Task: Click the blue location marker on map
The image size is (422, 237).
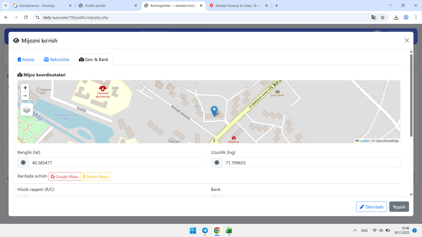Action: click(214, 111)
